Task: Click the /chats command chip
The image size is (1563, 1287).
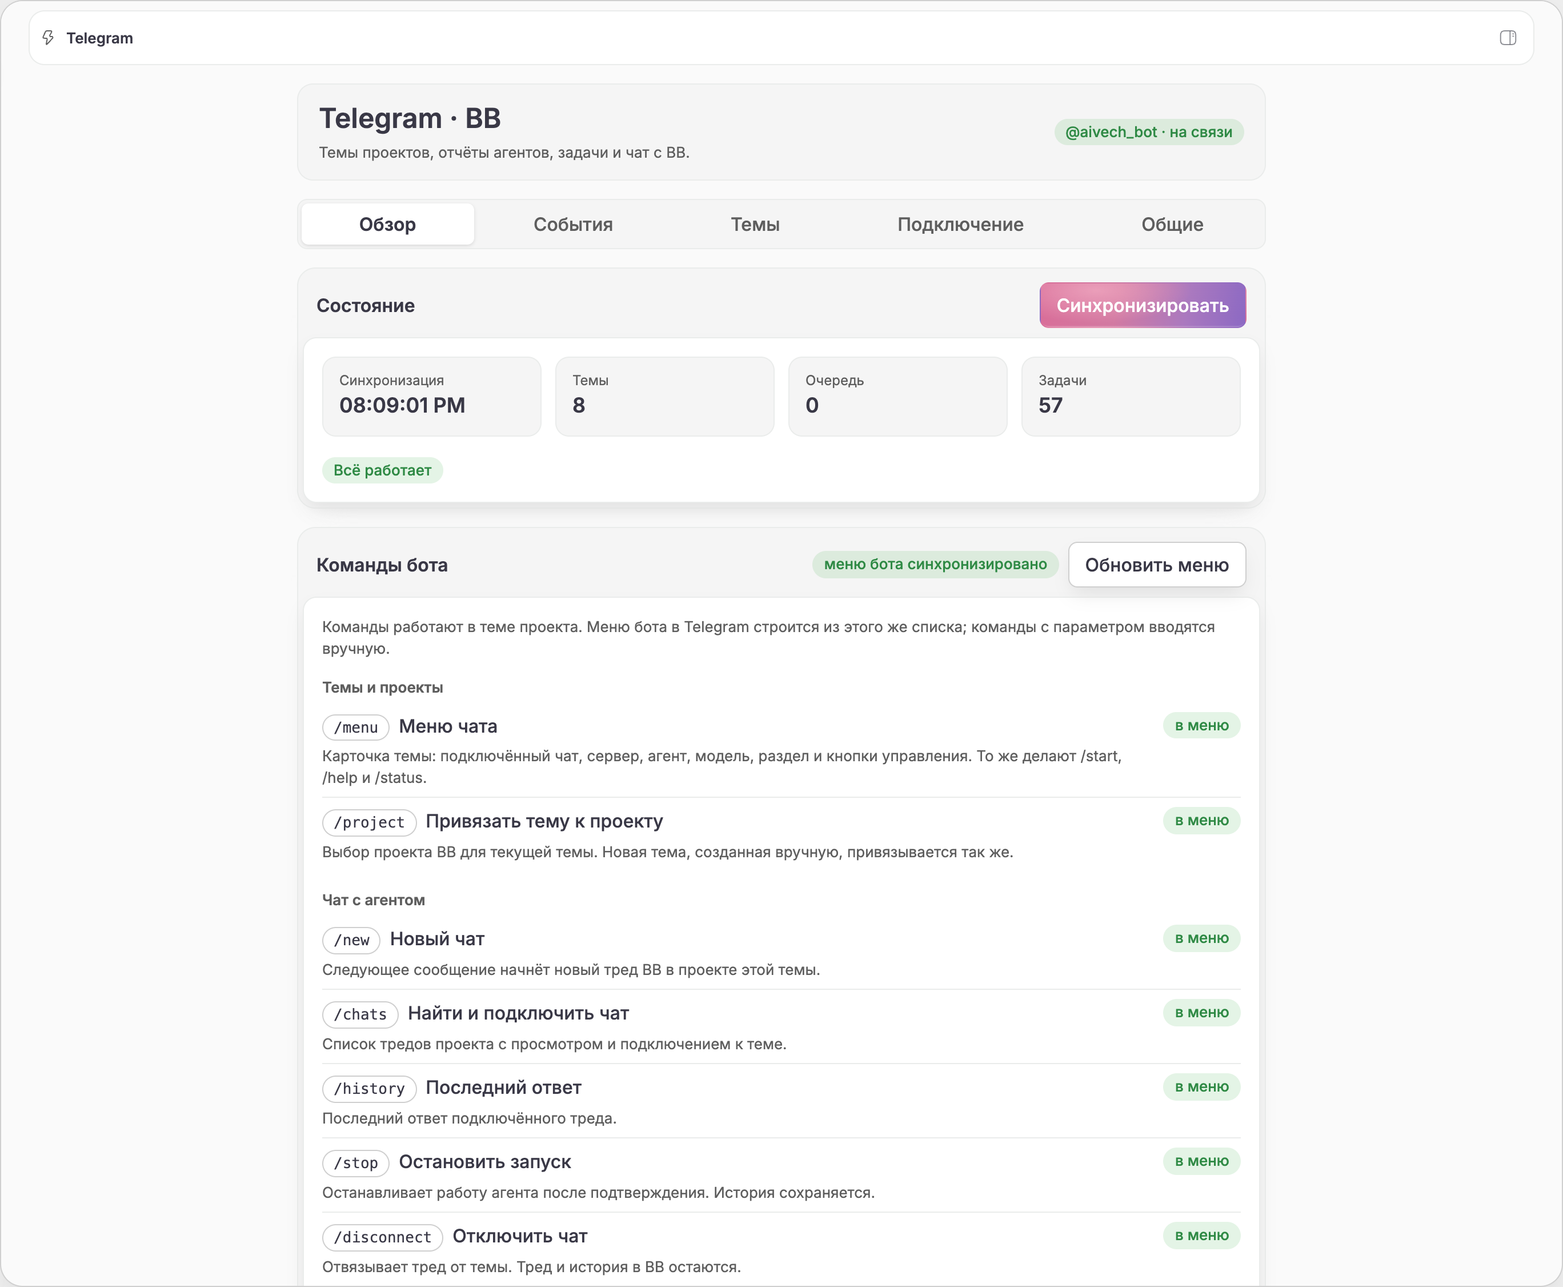Action: [x=360, y=1014]
